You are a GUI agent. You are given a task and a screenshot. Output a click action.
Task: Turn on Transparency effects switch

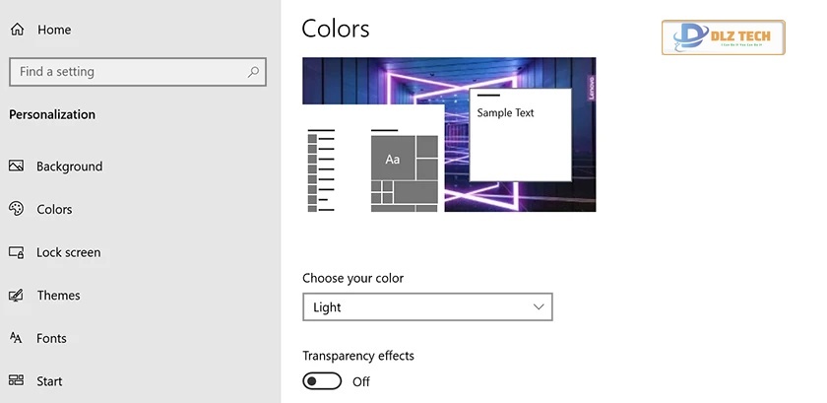pyautogui.click(x=323, y=381)
